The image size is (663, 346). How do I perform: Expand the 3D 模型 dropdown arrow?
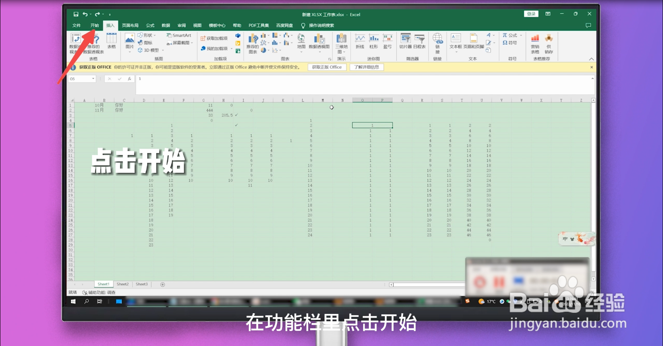163,50
